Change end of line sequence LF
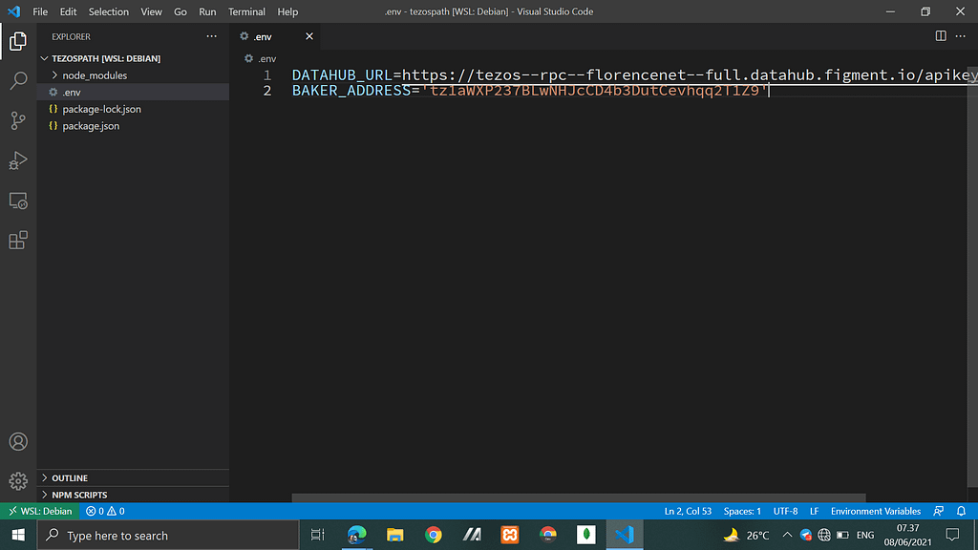Image resolution: width=978 pixels, height=550 pixels. 814,511
